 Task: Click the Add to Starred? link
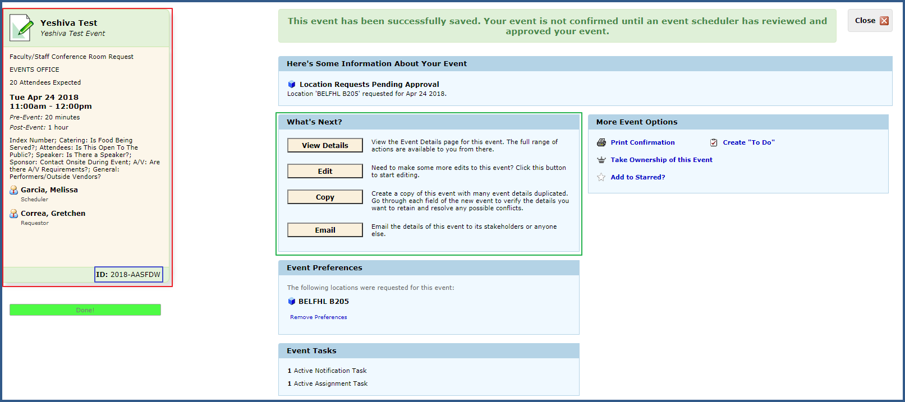638,177
